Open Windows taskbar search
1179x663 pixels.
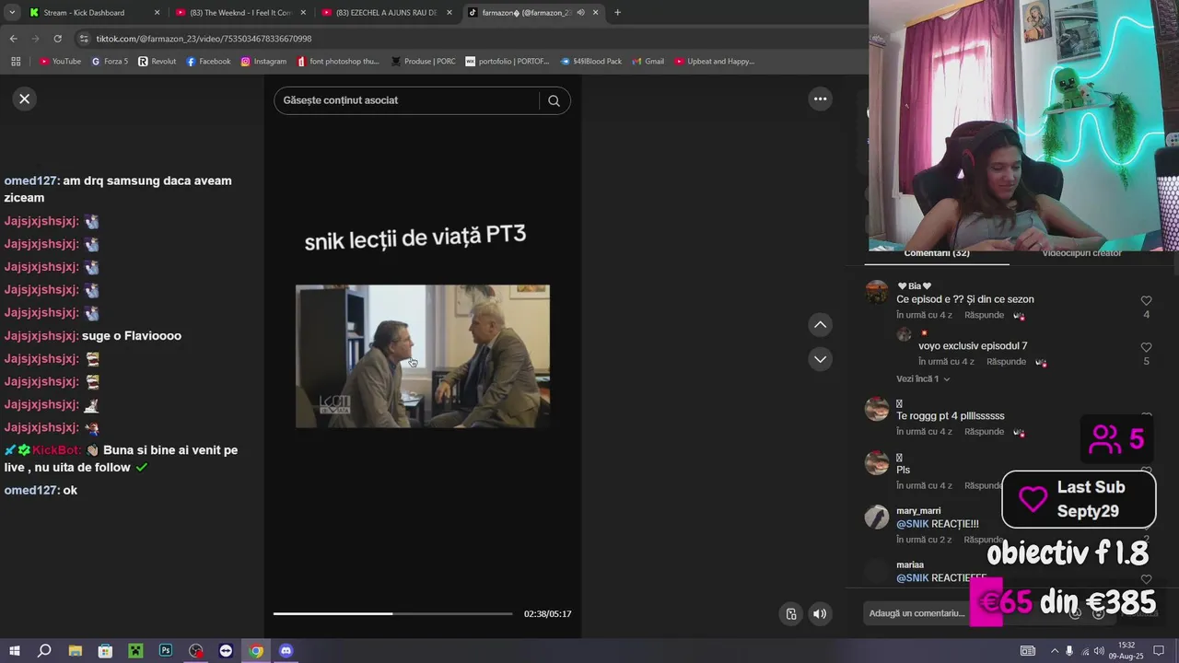44,651
